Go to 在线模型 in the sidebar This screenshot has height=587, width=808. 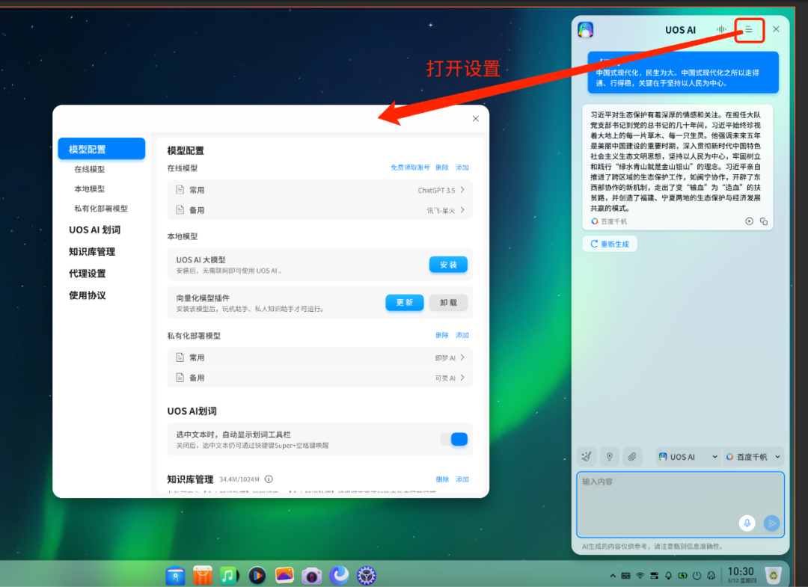89,169
